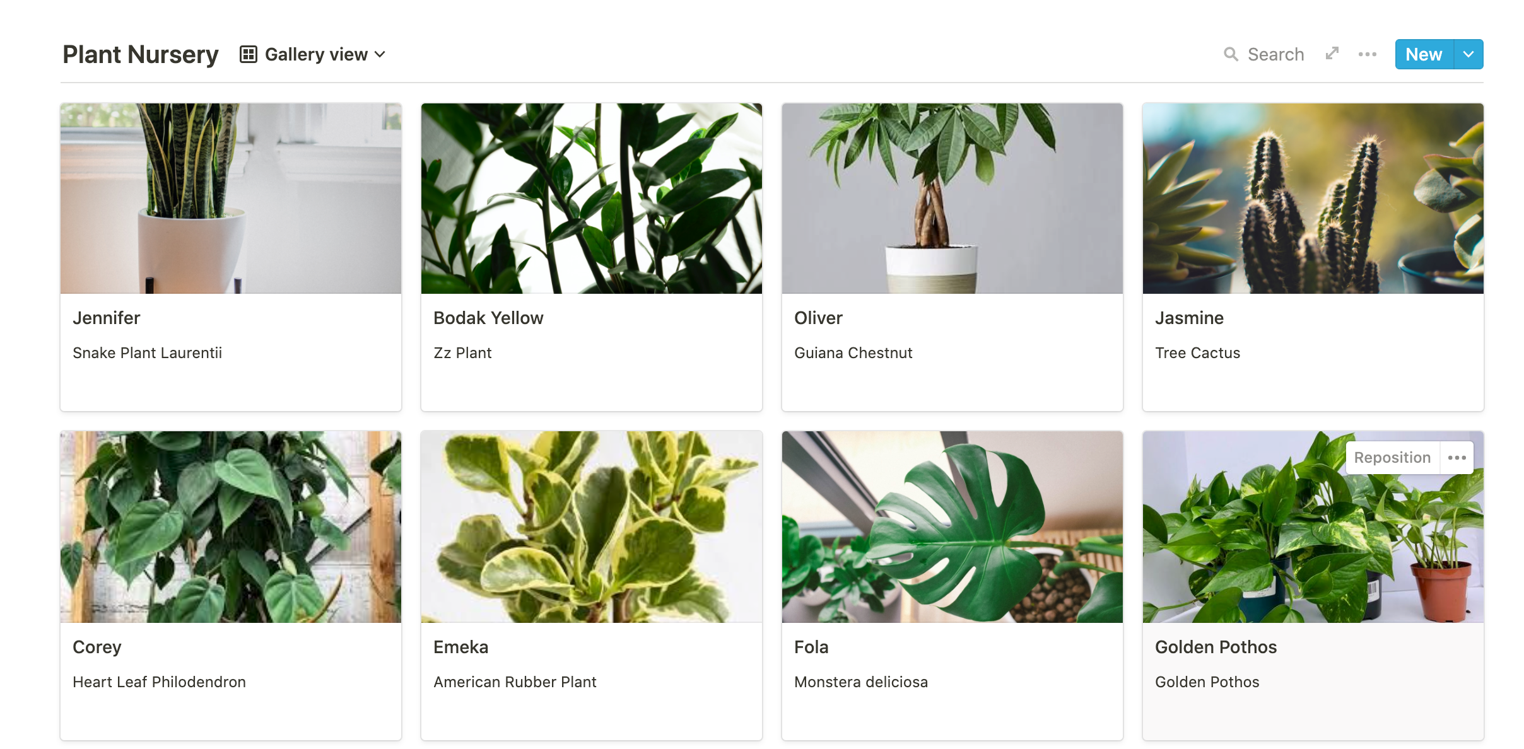Open the Golden Pothos card three-dot menu
This screenshot has height=749, width=1524.
(x=1457, y=458)
